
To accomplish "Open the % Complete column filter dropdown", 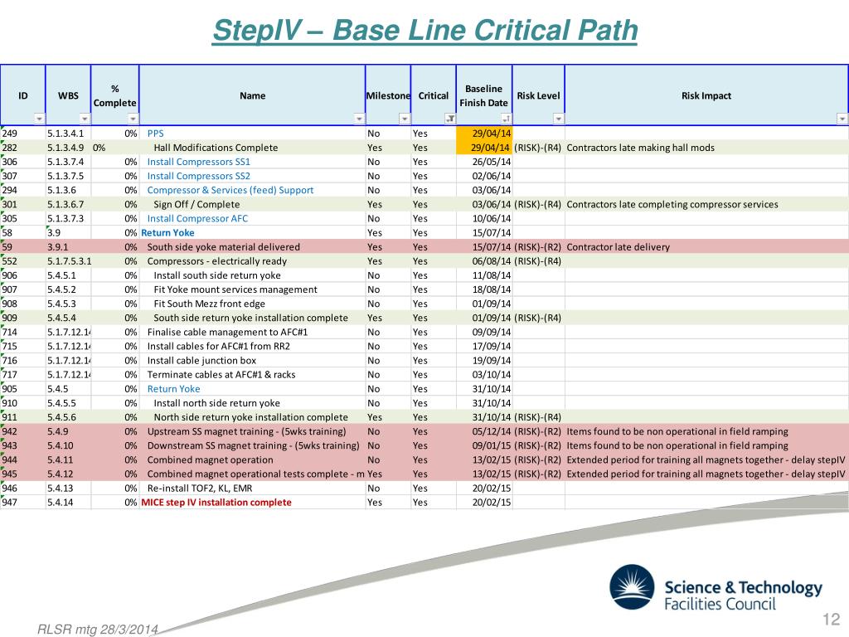I will [133, 119].
